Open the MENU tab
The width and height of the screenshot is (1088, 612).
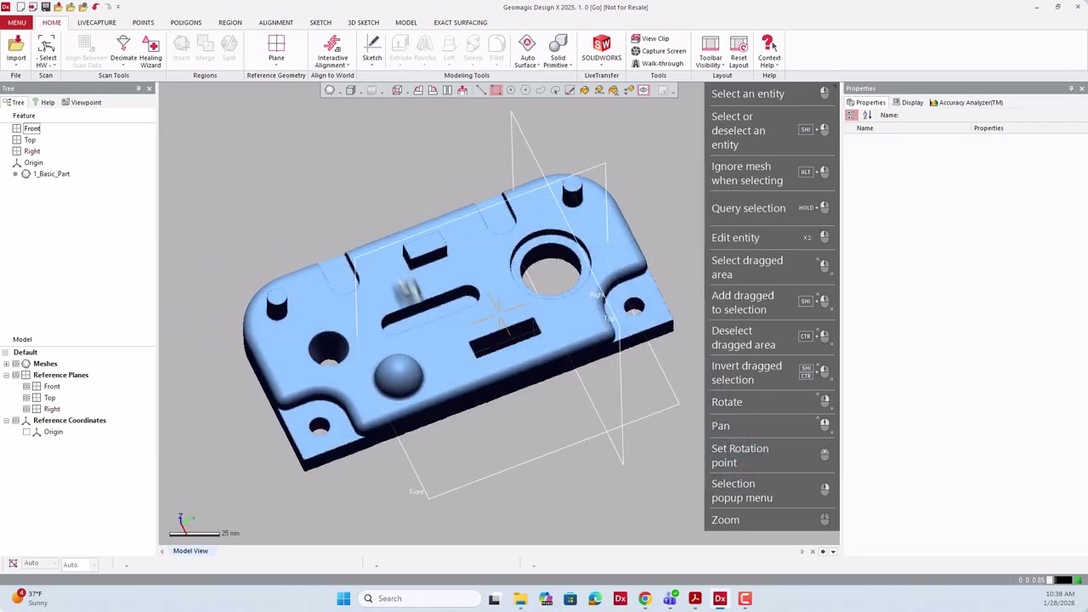click(17, 23)
